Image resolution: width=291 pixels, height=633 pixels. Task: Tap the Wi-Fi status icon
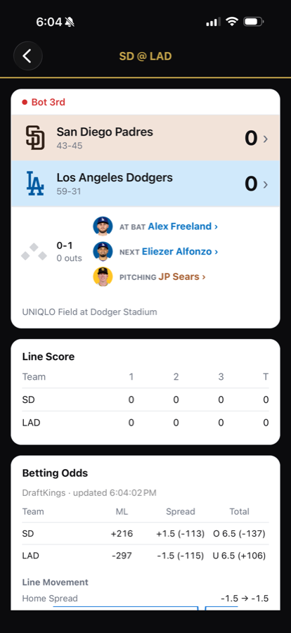point(232,21)
